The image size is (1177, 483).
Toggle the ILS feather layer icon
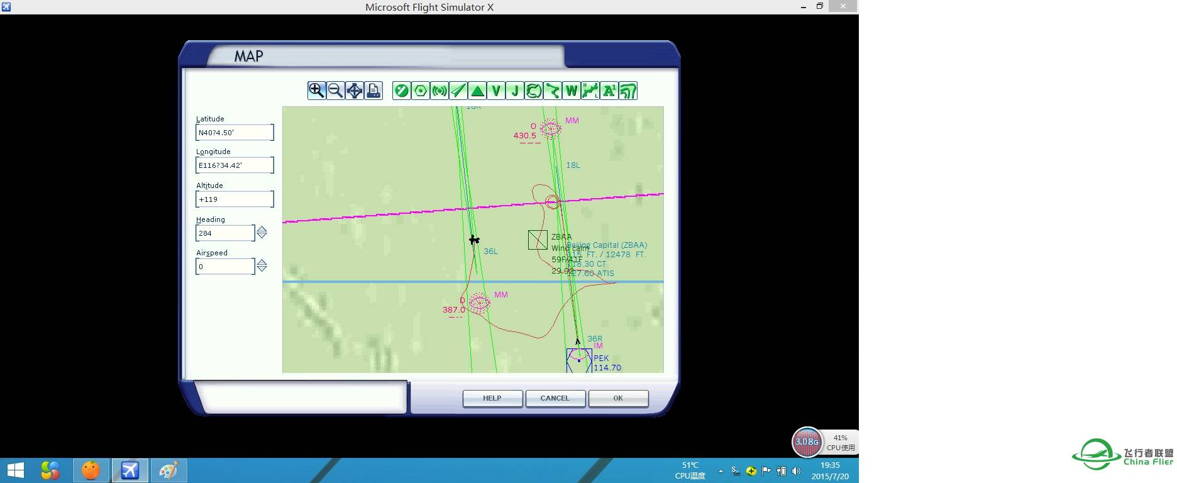(458, 91)
